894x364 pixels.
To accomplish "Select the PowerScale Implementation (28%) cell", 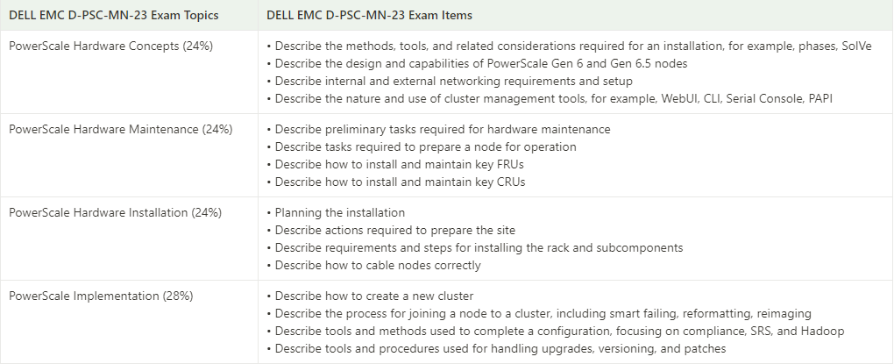I will point(129,322).
